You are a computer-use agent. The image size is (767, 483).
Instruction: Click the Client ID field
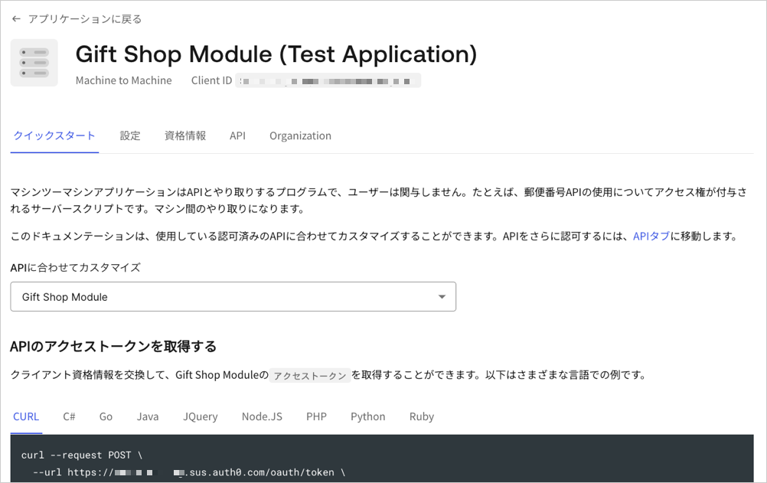[x=329, y=80]
